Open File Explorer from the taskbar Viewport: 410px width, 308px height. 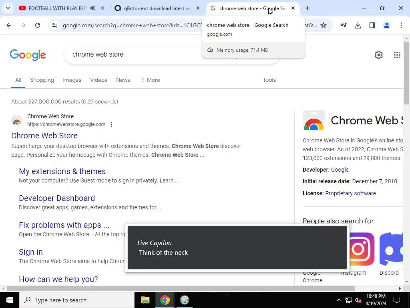pos(145,300)
